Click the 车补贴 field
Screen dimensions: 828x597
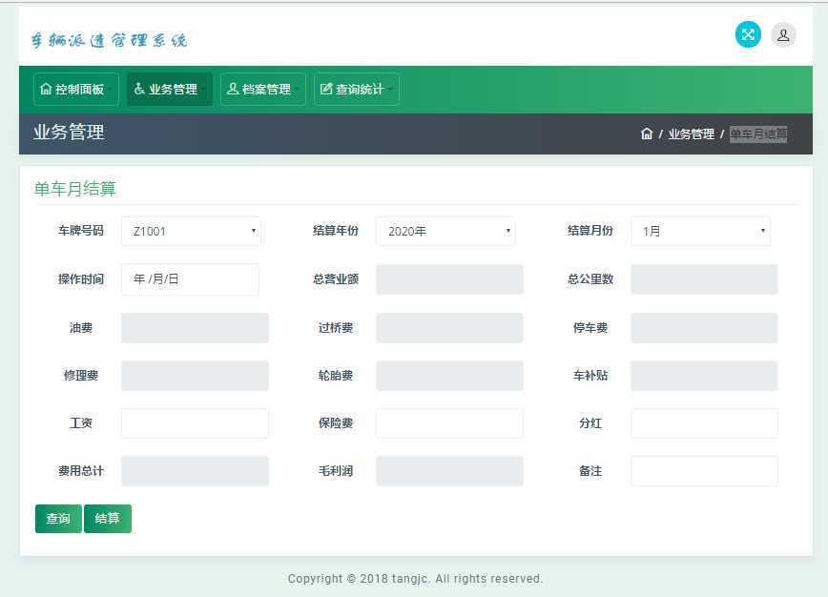[x=704, y=376]
